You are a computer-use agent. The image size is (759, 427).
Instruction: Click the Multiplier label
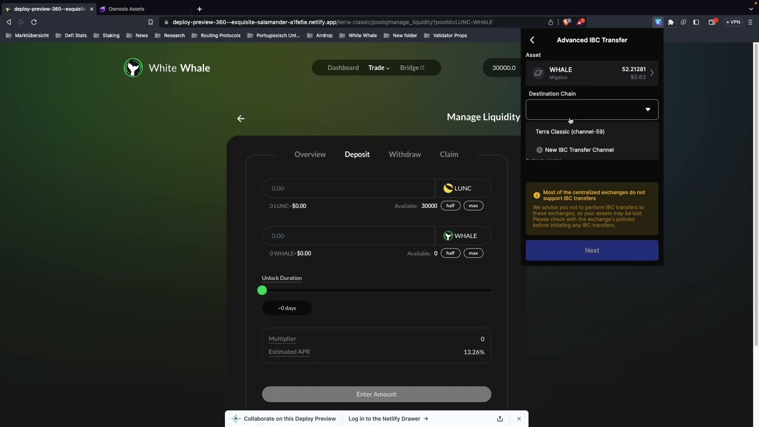(x=282, y=339)
